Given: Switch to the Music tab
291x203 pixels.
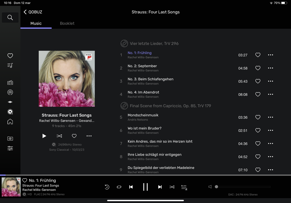Looking at the screenshot, I should point(36,23).
